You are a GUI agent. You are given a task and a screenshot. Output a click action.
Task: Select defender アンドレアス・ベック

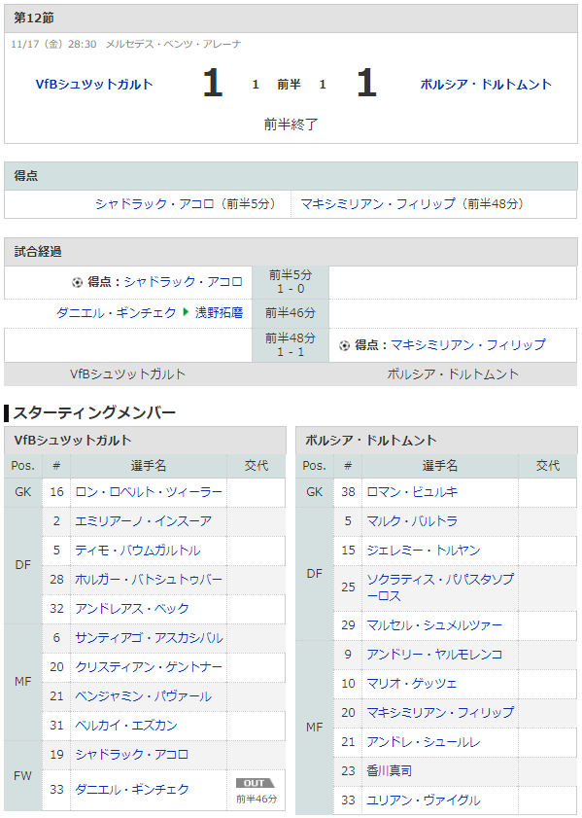point(132,609)
